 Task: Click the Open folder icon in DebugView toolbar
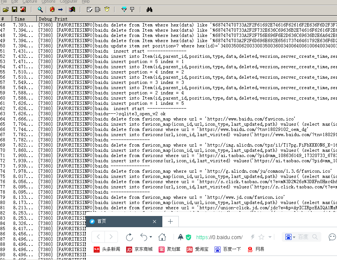coord(6,9)
